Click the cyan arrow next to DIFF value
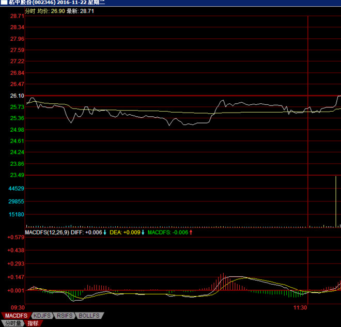Screen dimensions: 341x327 coord(105,232)
